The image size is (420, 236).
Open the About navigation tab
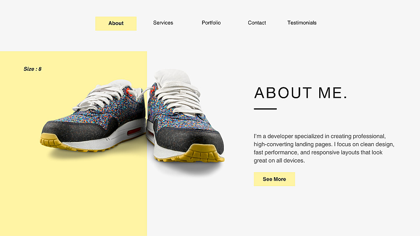116,23
